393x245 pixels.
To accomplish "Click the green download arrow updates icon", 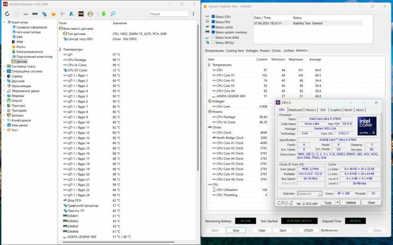I will pyautogui.click(x=104, y=14).
